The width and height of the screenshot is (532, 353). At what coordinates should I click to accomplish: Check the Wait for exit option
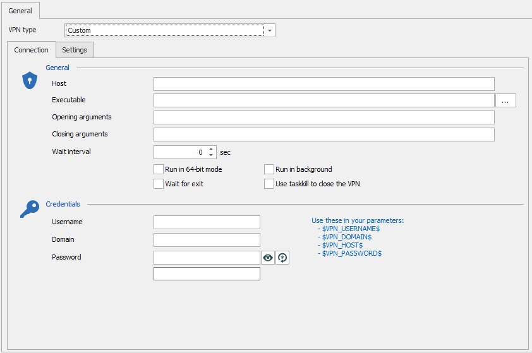pyautogui.click(x=159, y=184)
